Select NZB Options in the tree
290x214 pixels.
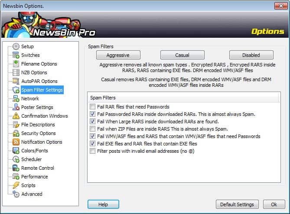pyautogui.click(x=34, y=72)
